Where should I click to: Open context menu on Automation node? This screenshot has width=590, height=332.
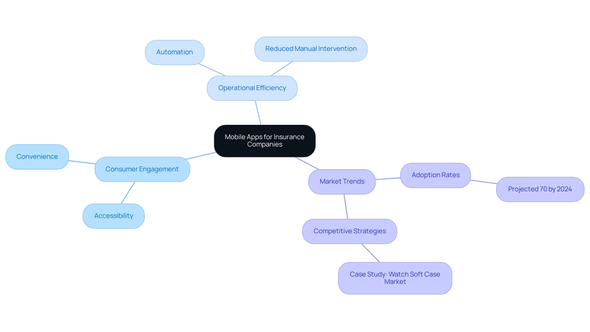[x=174, y=52]
